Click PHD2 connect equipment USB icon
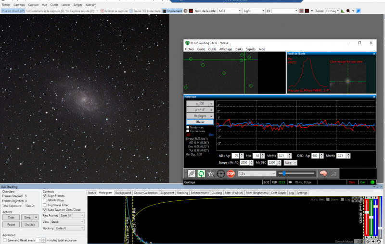Image resolution: width=385 pixels, height=244 pixels. pyautogui.click(x=191, y=174)
